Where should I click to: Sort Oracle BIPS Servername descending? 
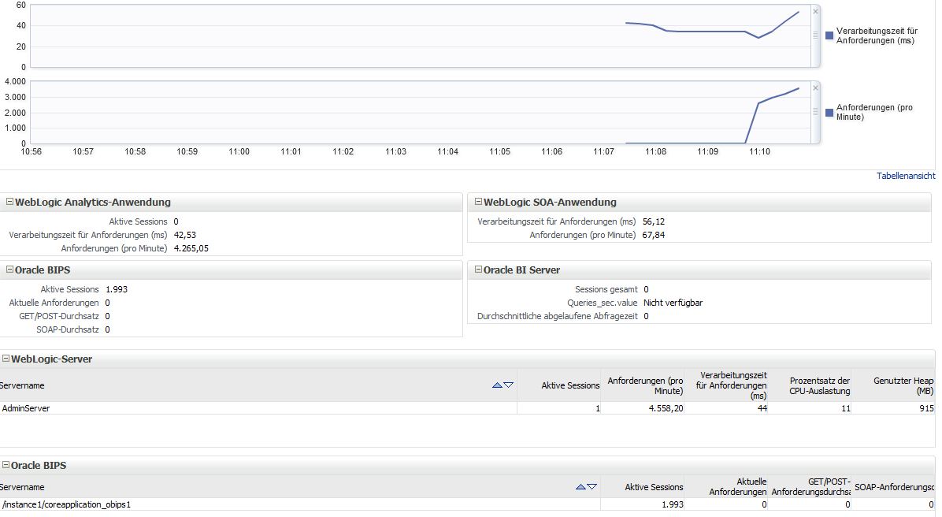592,487
